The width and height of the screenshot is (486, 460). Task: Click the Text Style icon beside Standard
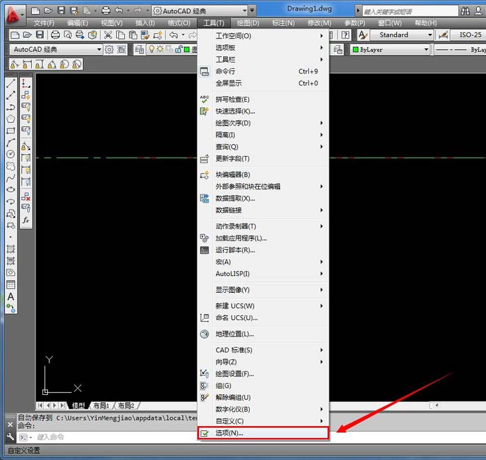363,35
